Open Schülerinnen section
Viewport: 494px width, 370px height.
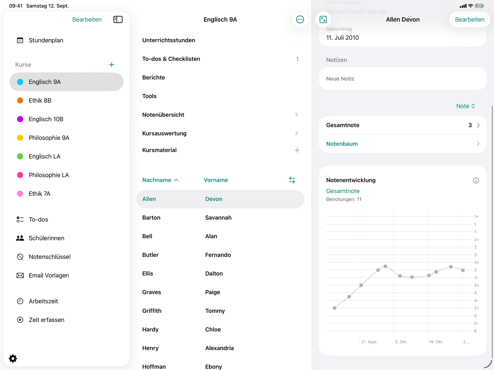(x=66, y=238)
